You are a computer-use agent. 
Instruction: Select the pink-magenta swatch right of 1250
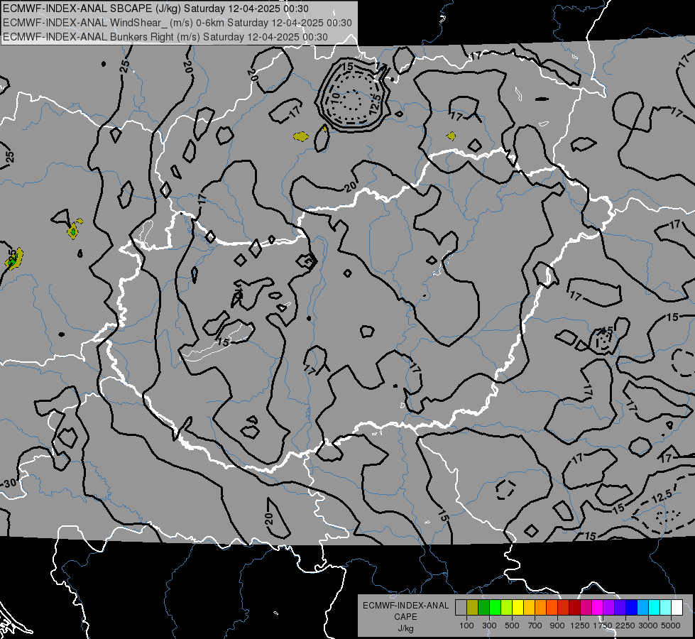[586, 607]
